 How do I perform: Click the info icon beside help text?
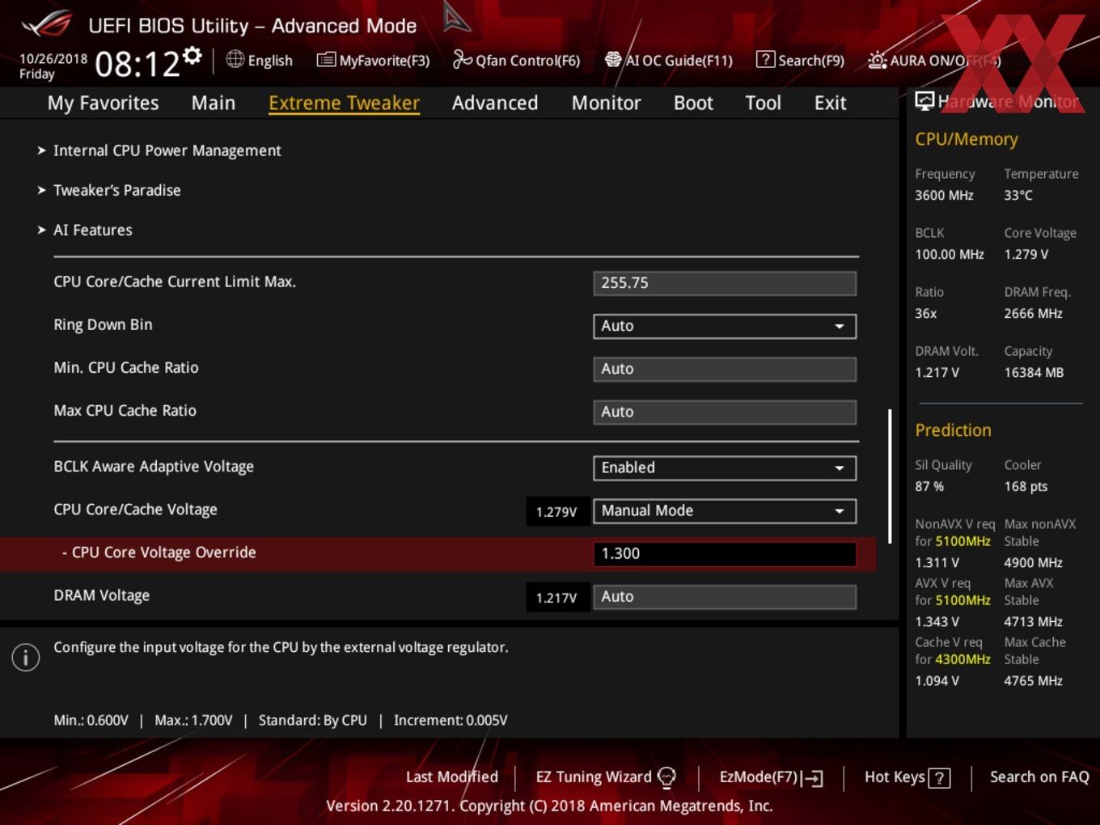(x=26, y=658)
